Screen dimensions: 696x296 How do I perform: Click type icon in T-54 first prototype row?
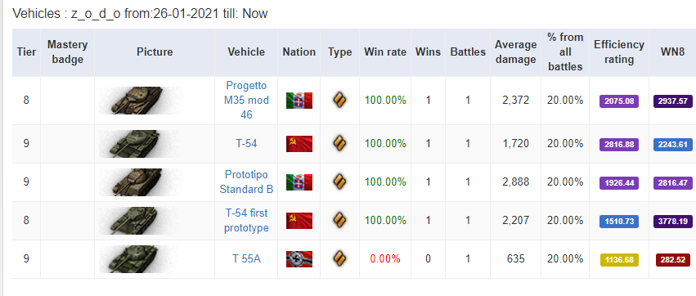tap(340, 221)
